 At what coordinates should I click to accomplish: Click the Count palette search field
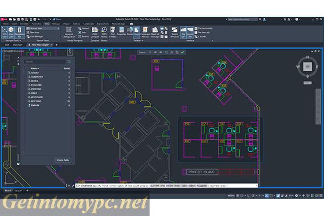coord(45,62)
